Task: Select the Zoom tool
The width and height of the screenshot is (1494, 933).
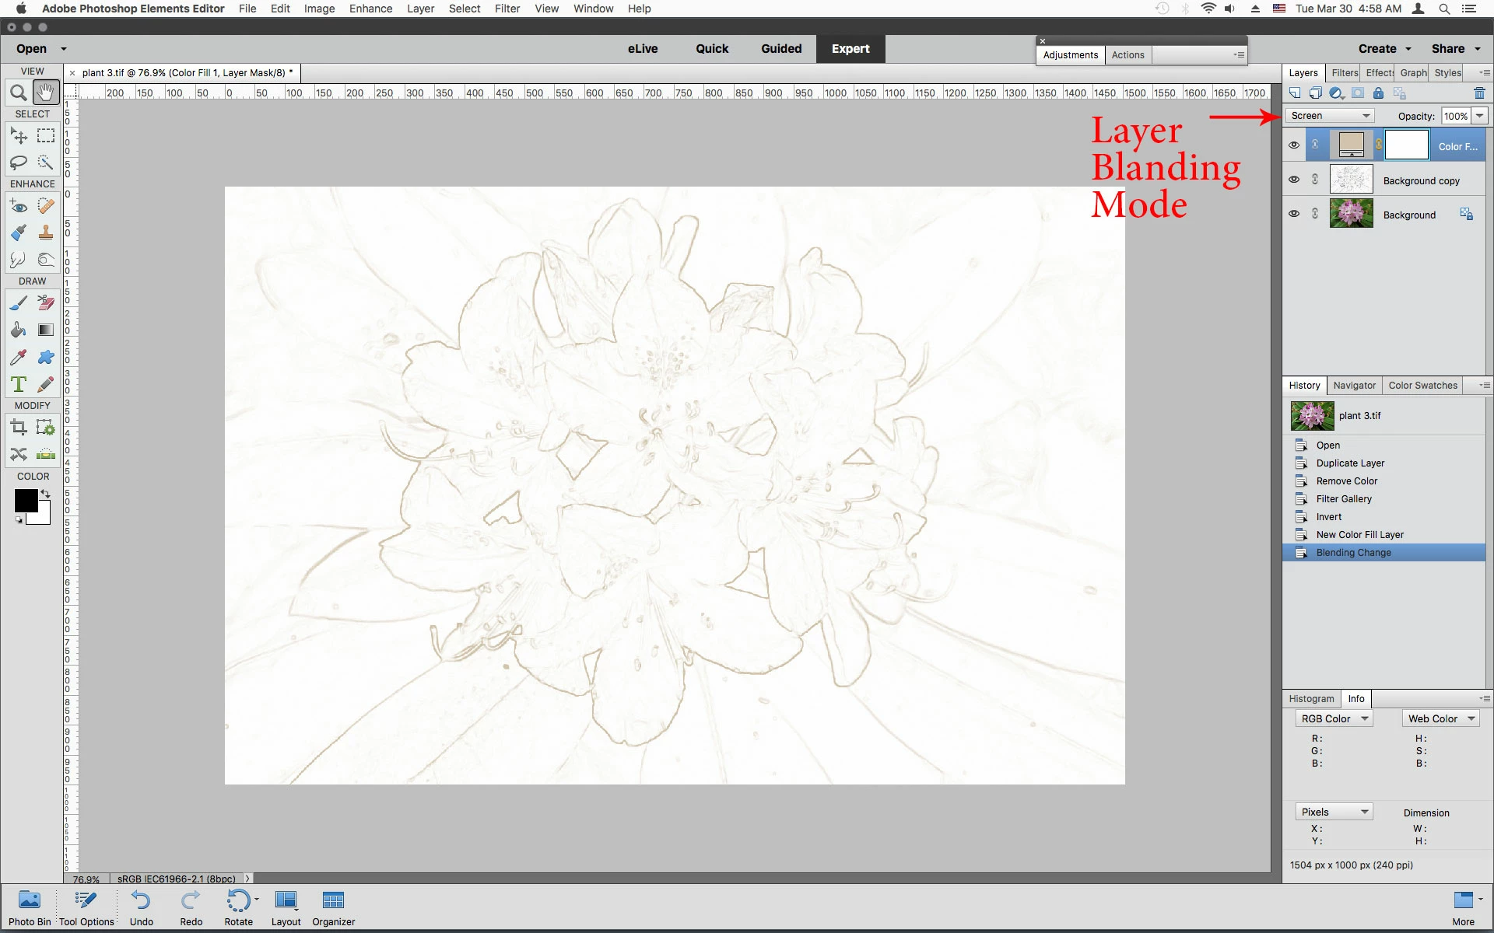Action: click(19, 93)
